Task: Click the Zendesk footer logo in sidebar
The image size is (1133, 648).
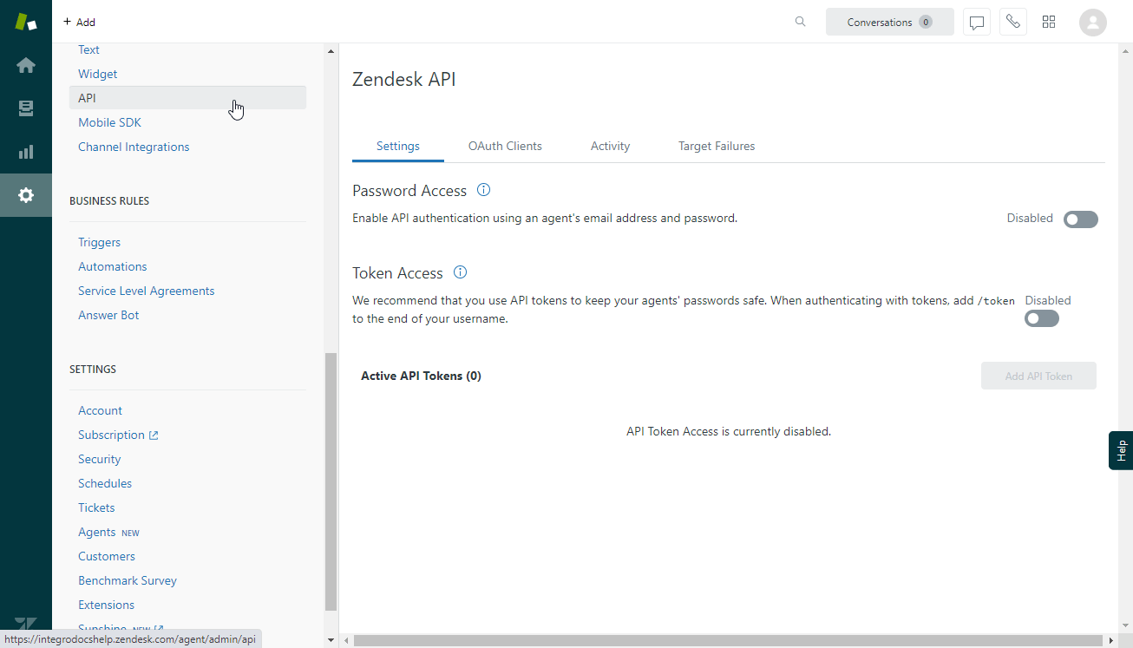Action: tap(26, 625)
